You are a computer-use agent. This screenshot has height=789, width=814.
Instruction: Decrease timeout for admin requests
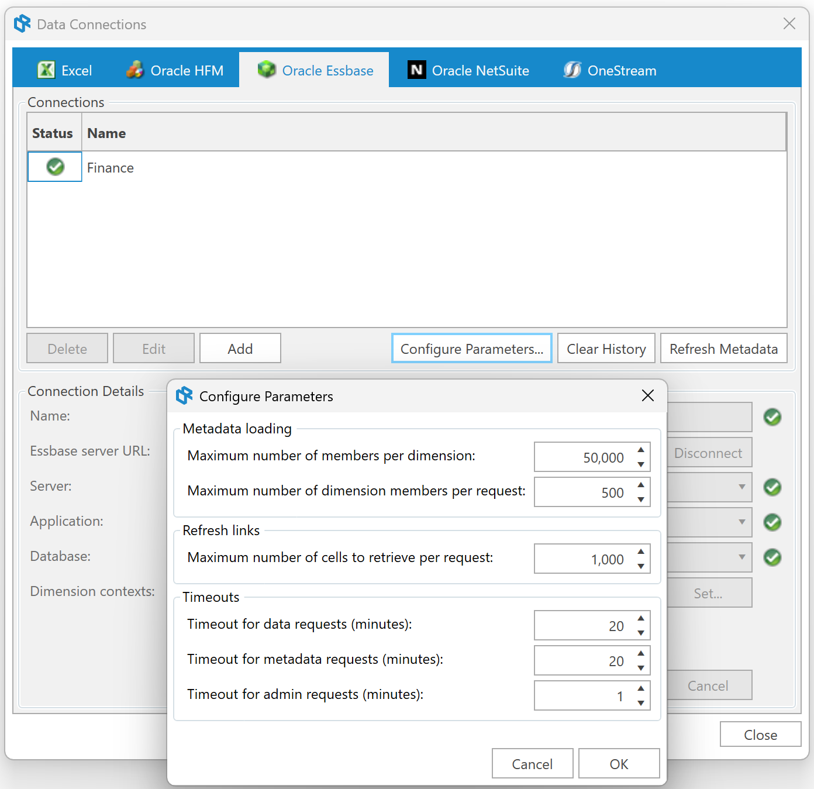tap(641, 703)
